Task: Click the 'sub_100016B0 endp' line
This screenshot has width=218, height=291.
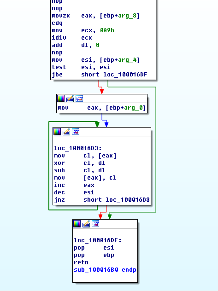Action: tap(105, 270)
